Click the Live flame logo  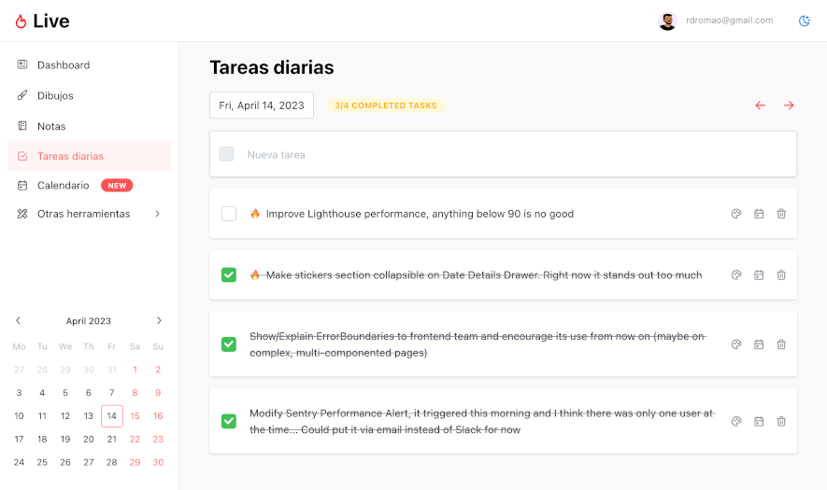[x=42, y=21]
